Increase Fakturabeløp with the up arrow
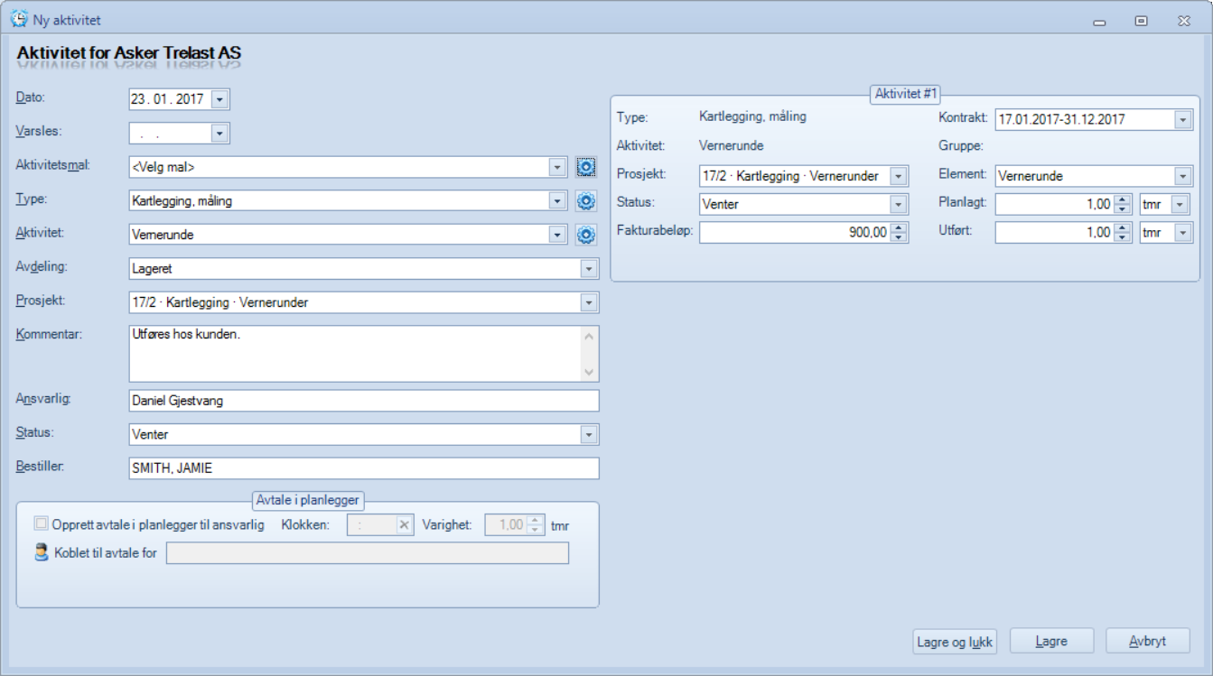1213x676 pixels. 899,227
